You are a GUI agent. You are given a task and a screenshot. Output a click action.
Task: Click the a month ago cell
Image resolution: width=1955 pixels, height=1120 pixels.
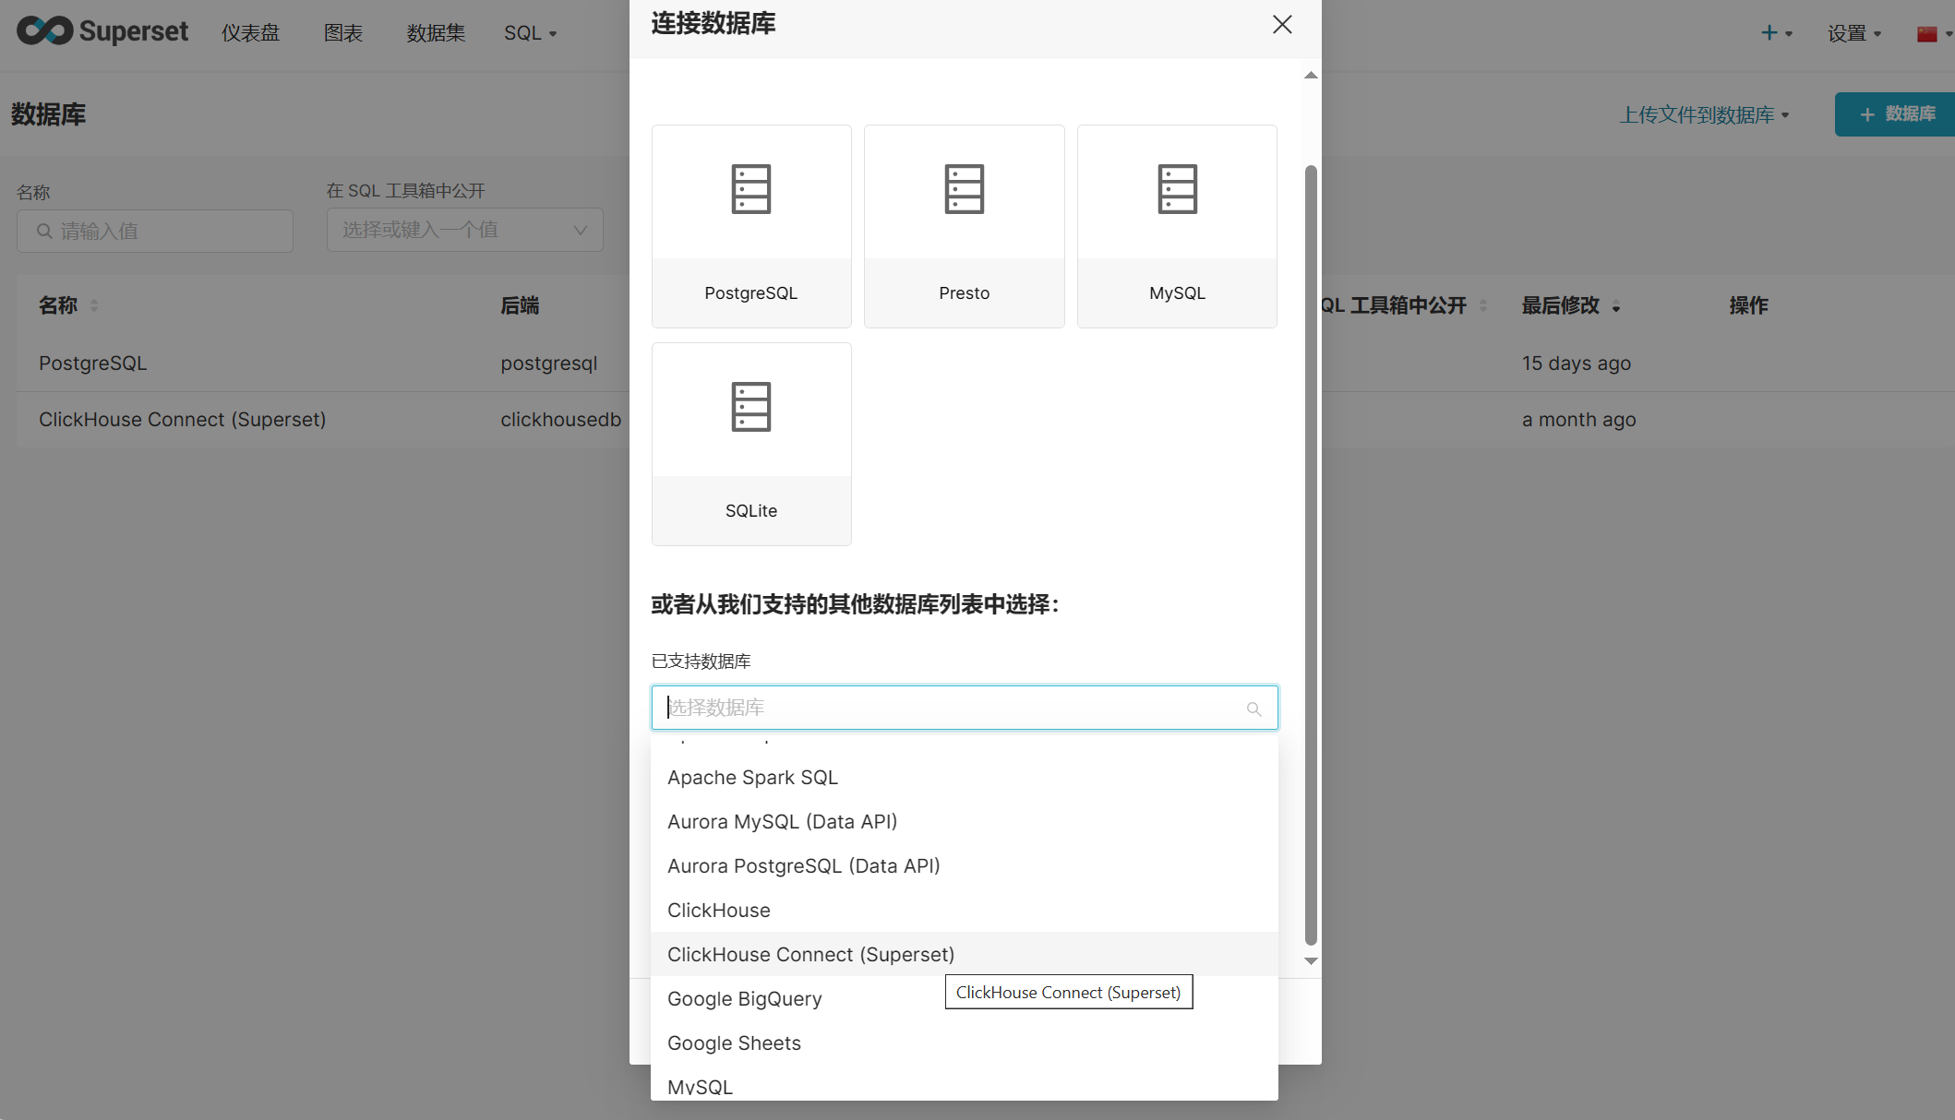click(x=1579, y=420)
